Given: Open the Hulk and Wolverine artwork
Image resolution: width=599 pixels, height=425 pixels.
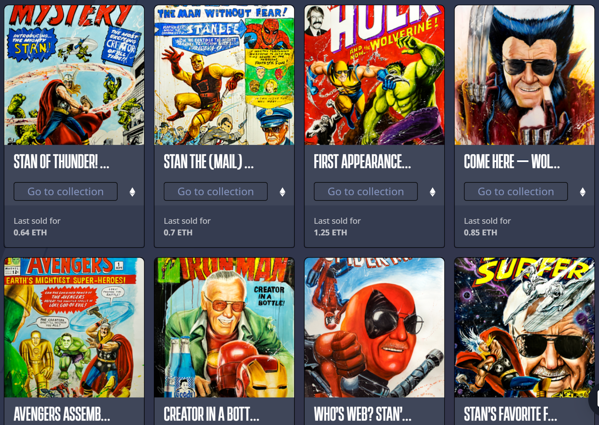Looking at the screenshot, I should 374,75.
